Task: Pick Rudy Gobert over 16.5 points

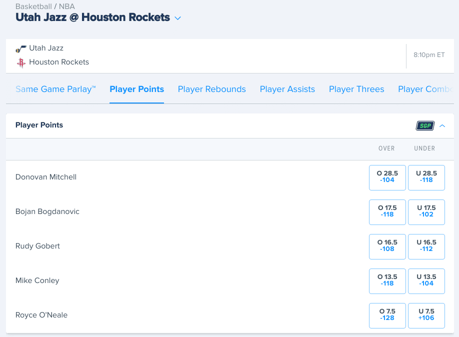Action: pos(387,247)
